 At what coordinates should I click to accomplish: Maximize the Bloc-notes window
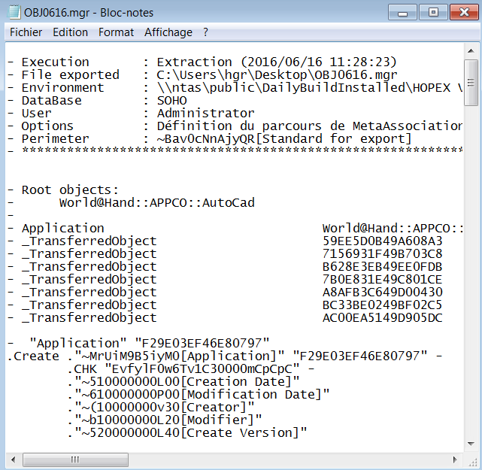pyautogui.click(x=432, y=12)
